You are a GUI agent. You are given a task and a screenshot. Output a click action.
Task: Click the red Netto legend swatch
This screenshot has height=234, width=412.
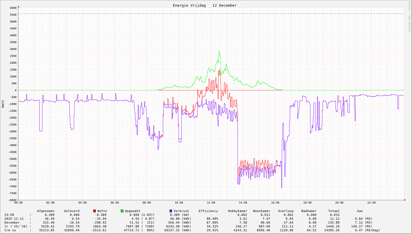[94, 211]
